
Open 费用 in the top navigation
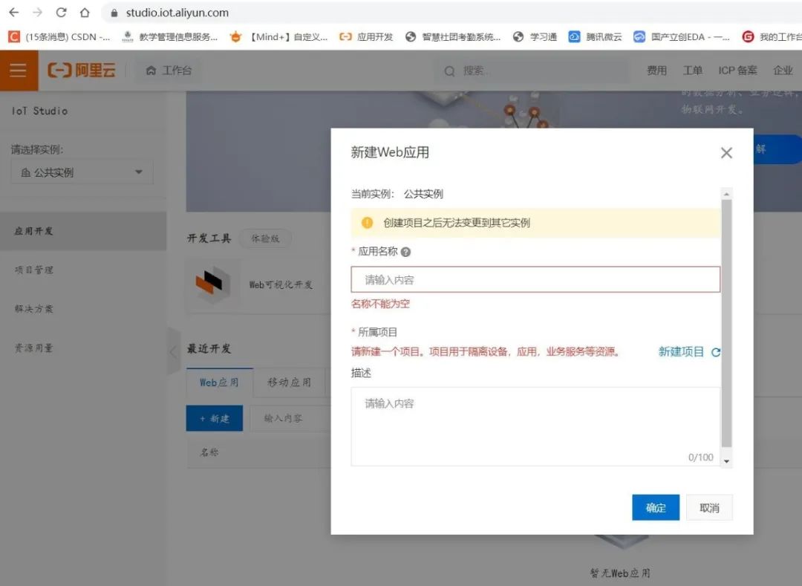coord(656,71)
